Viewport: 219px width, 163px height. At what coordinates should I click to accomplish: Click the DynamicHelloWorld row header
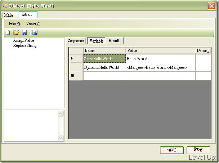coord(76,67)
